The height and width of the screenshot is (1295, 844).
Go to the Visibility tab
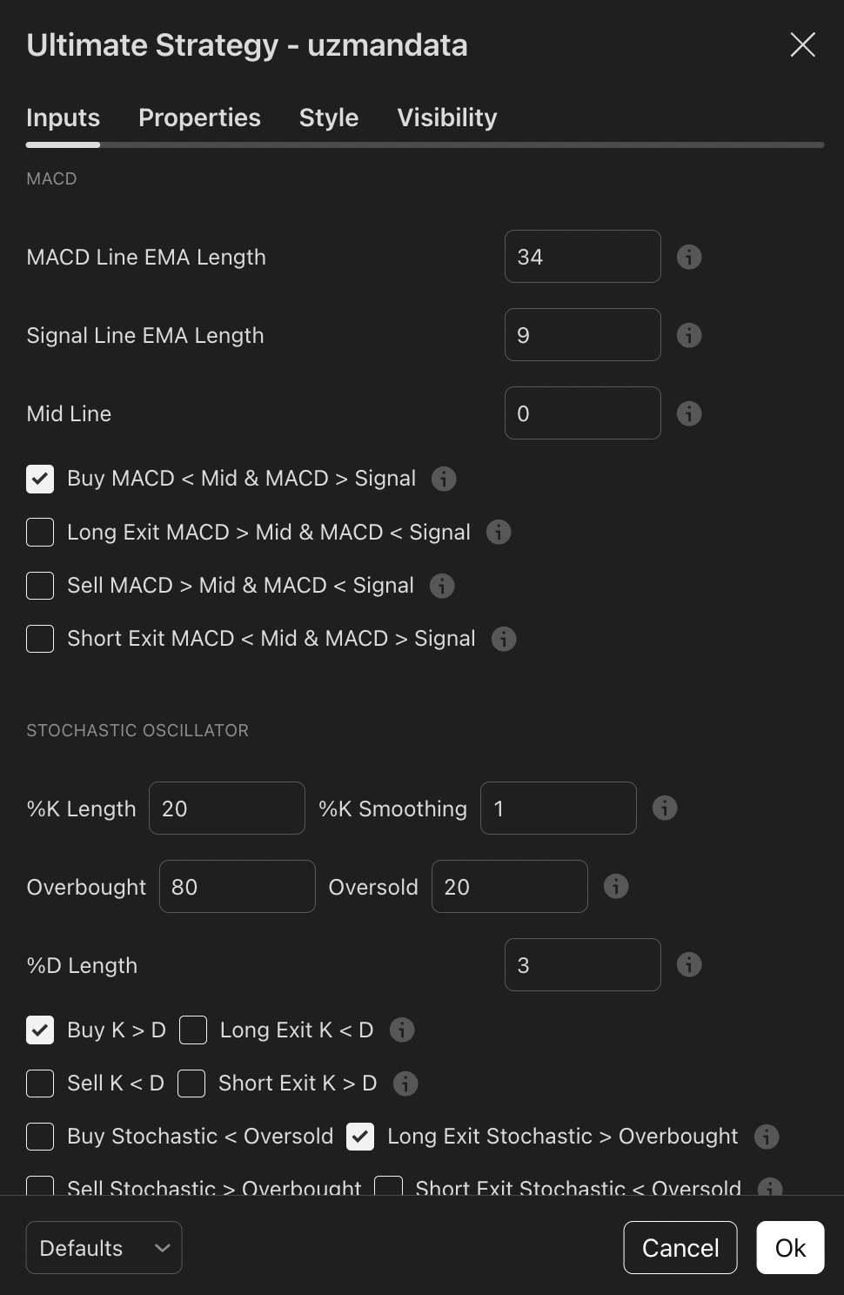pos(447,117)
